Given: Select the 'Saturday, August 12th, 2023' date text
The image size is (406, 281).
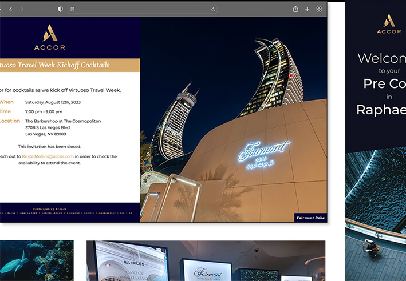Looking at the screenshot, I should pyautogui.click(x=53, y=102).
